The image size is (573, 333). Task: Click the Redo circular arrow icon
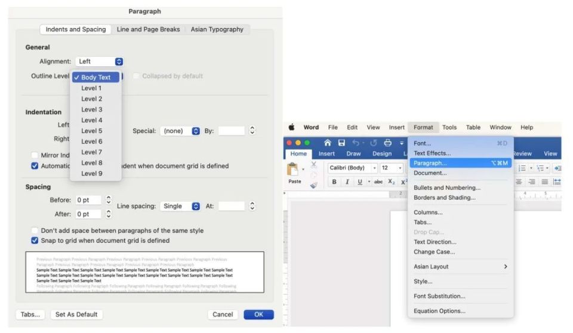coord(373,143)
